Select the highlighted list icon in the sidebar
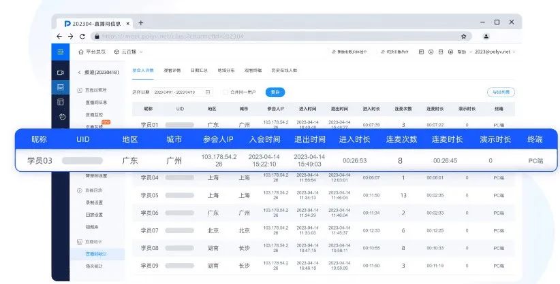 point(60,87)
